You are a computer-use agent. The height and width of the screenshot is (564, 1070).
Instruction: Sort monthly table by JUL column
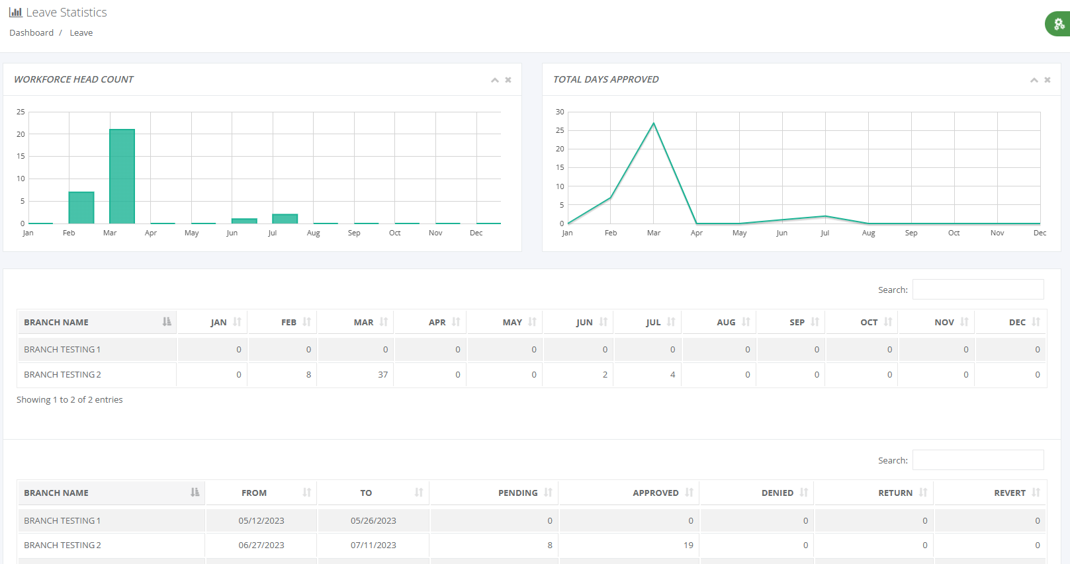(x=653, y=322)
